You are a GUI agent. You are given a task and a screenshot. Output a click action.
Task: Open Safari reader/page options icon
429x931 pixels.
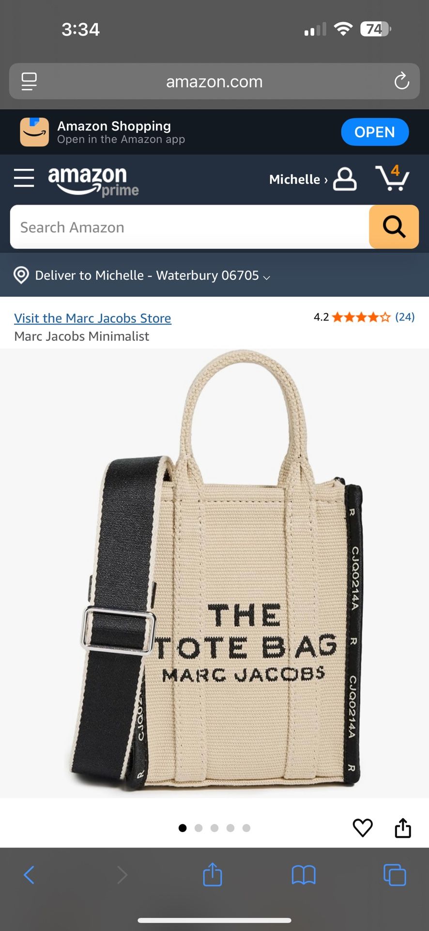pyautogui.click(x=29, y=81)
